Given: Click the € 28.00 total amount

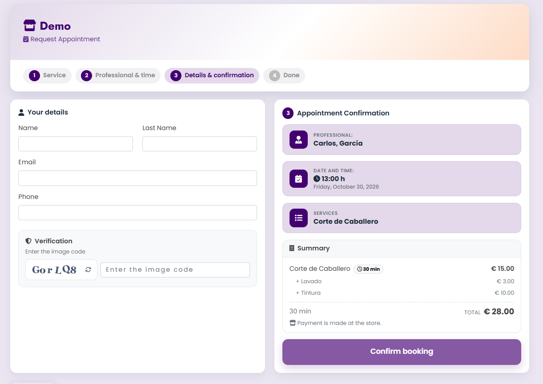Looking at the screenshot, I should [499, 312].
